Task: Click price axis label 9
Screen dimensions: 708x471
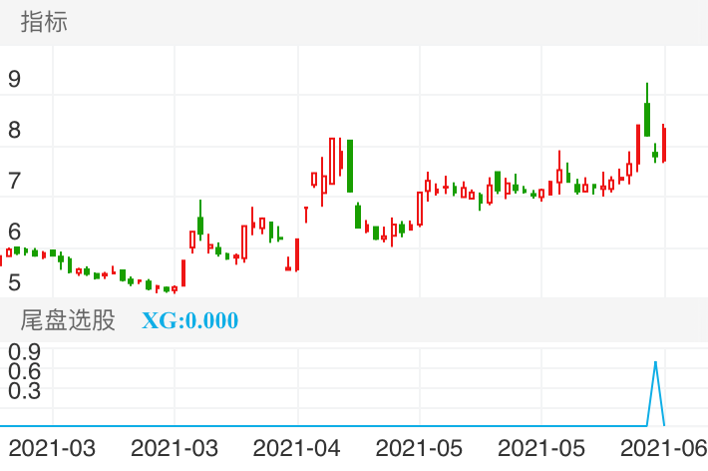Action: (x=14, y=80)
